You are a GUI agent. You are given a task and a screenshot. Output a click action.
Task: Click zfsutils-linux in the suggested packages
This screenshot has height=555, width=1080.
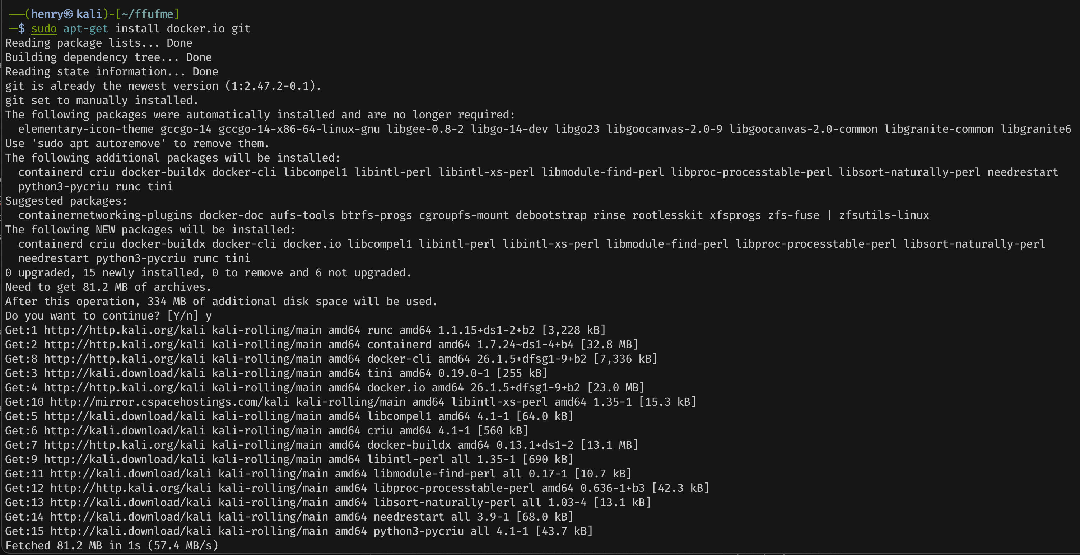point(884,215)
